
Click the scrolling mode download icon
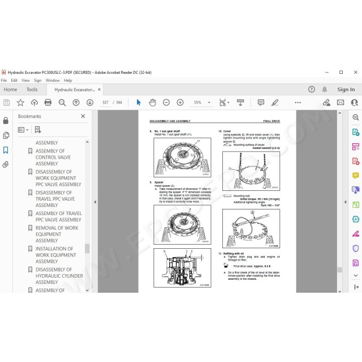[x=240, y=102]
